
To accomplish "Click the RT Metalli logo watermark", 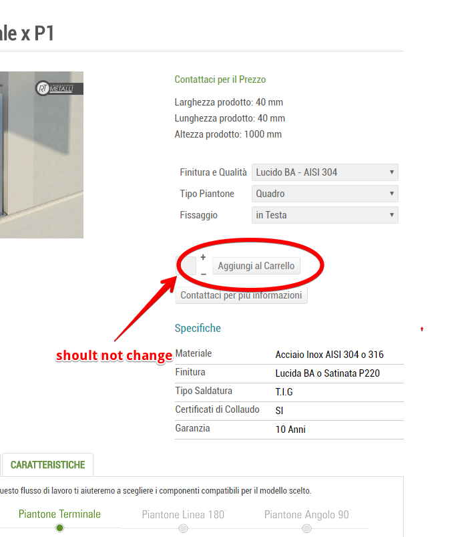I will pos(59,88).
